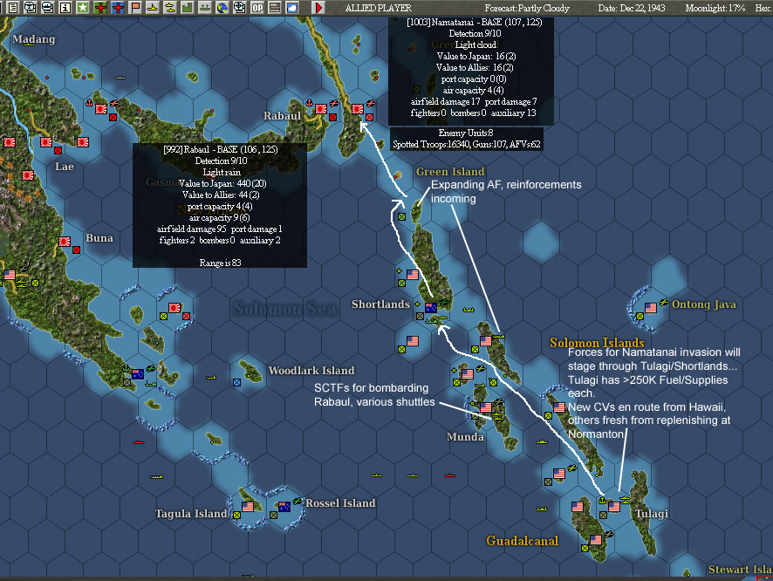Click the 'Tulagi' map label
773x581 pixels.
pos(651,514)
